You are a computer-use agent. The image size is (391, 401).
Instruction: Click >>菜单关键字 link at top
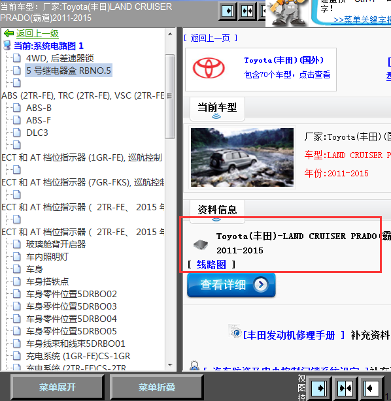point(362,20)
